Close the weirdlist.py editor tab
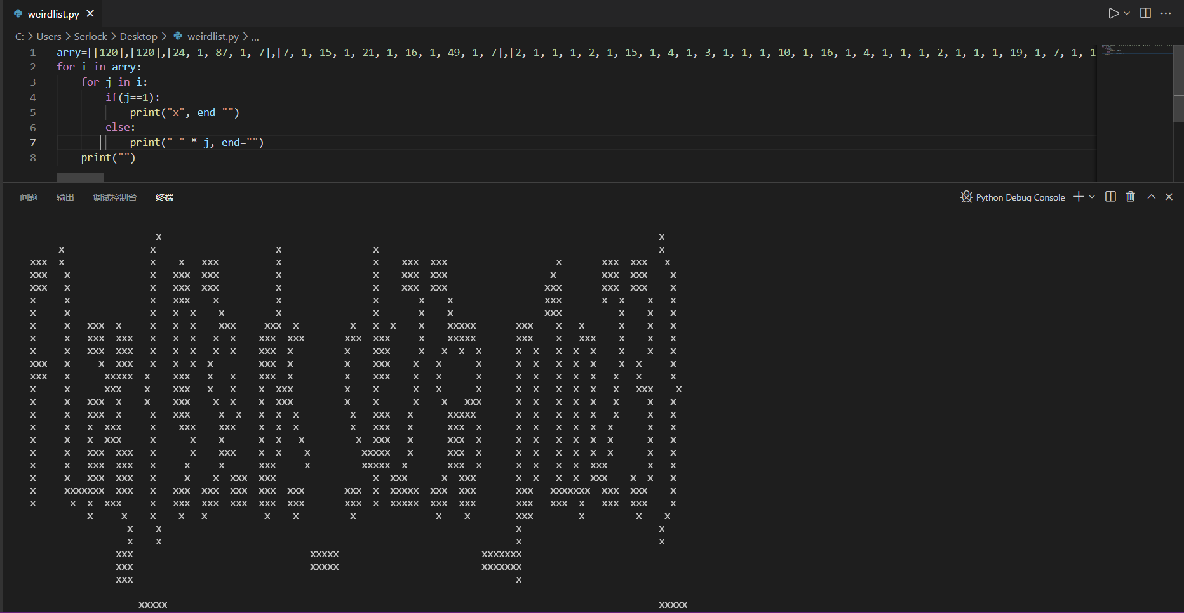The width and height of the screenshot is (1184, 613). [90, 13]
